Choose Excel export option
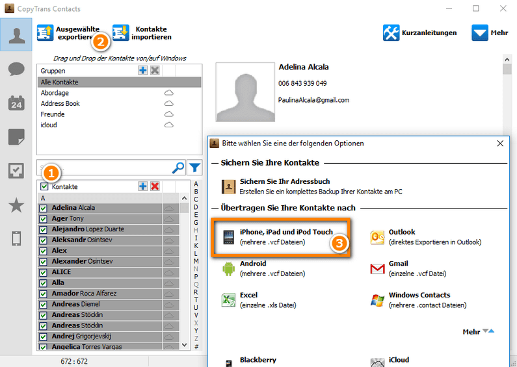Screen dimensions: 517x367 tap(259, 300)
